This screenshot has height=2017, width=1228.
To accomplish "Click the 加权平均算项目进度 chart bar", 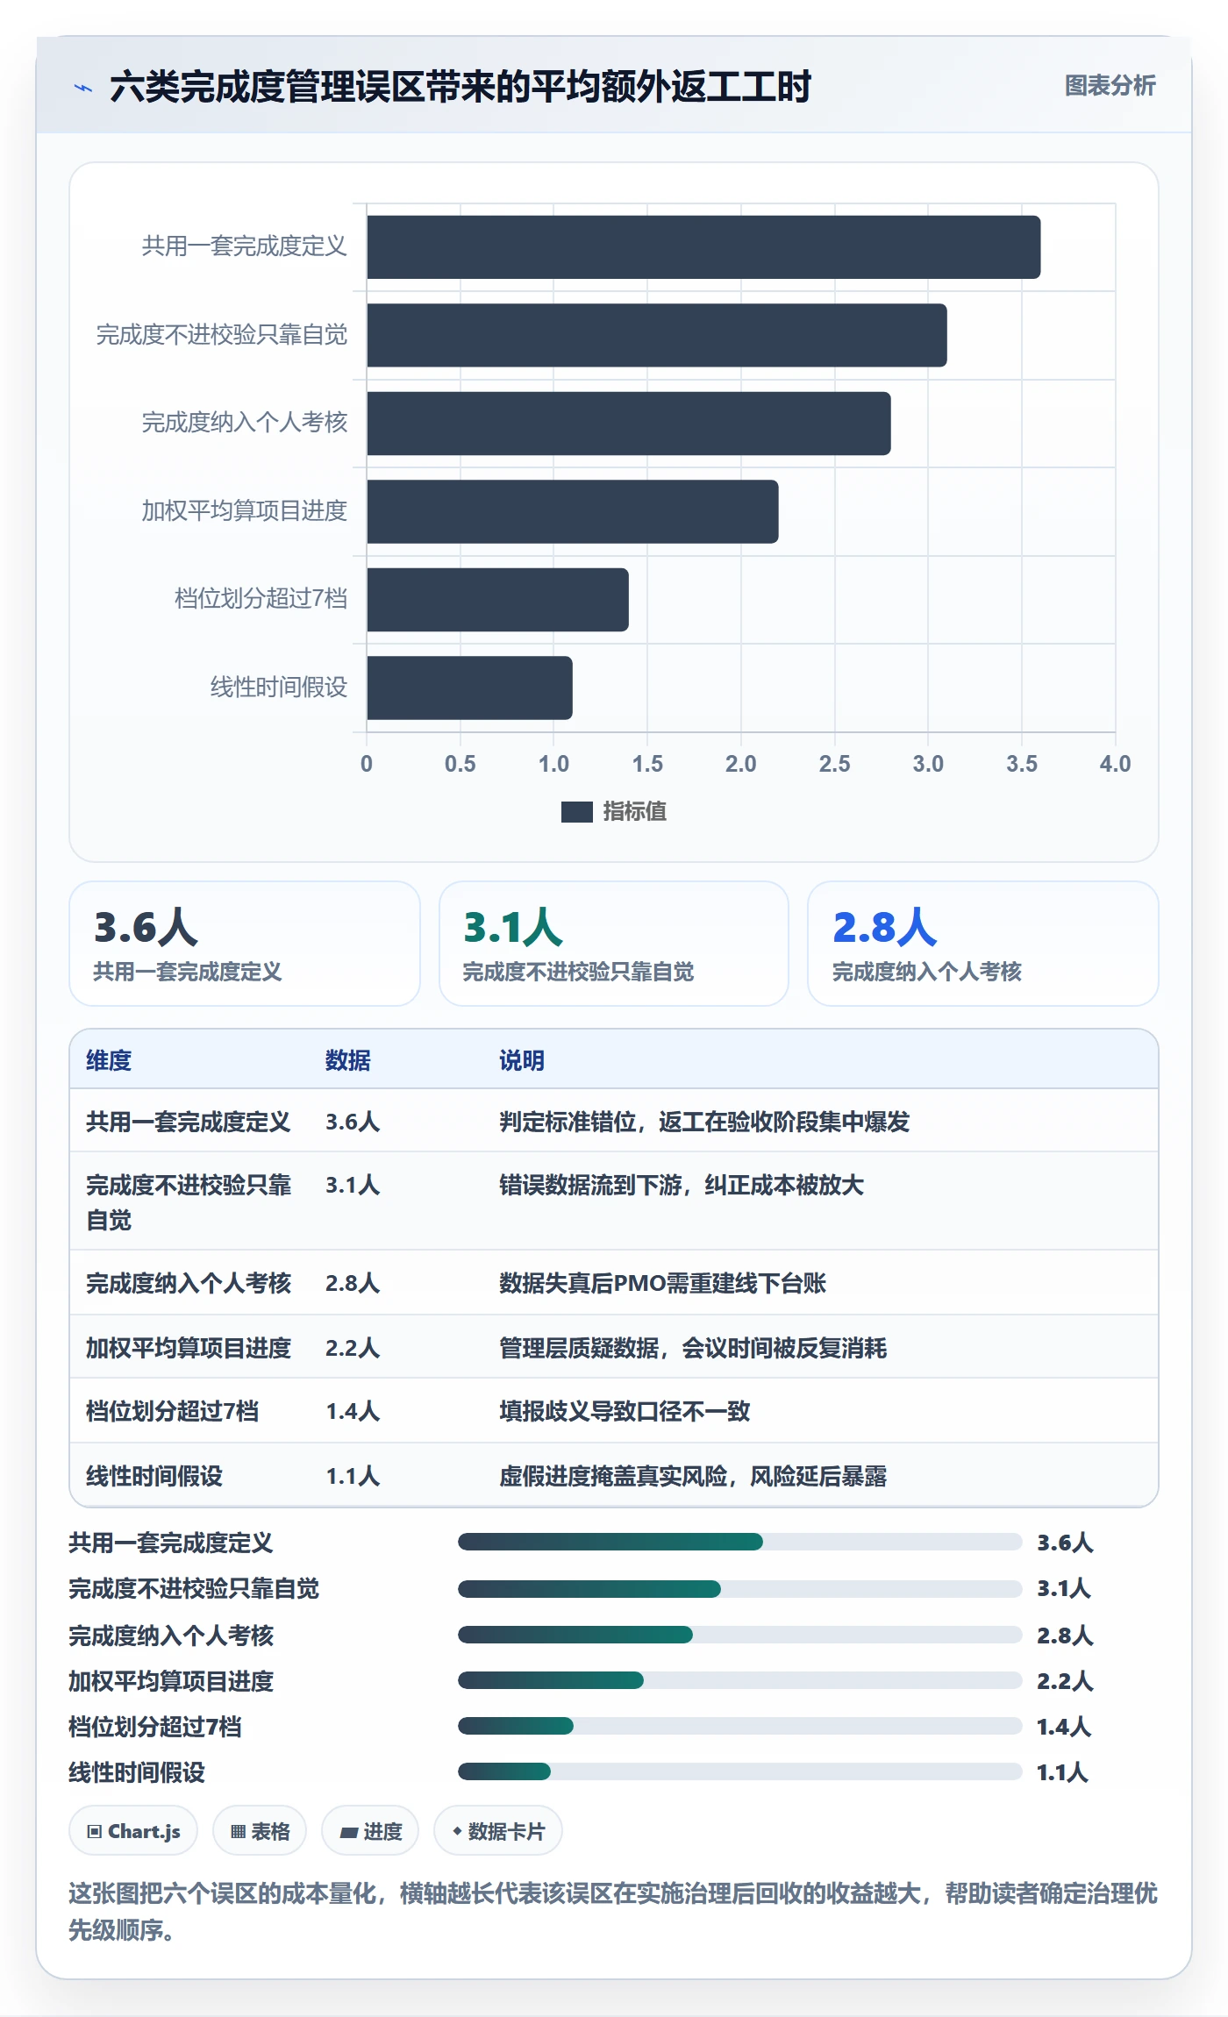I will pyautogui.click(x=573, y=511).
